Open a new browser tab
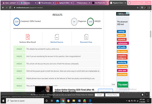Image resolution: width=152 pixels, height=104 pixels. coord(129,3)
